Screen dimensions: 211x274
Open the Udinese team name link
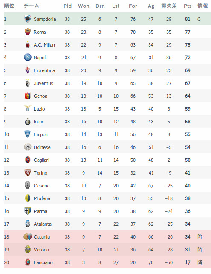[42, 147]
